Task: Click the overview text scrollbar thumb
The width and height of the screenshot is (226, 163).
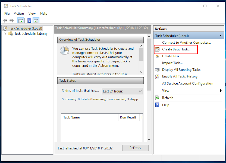Action: click(x=141, y=54)
